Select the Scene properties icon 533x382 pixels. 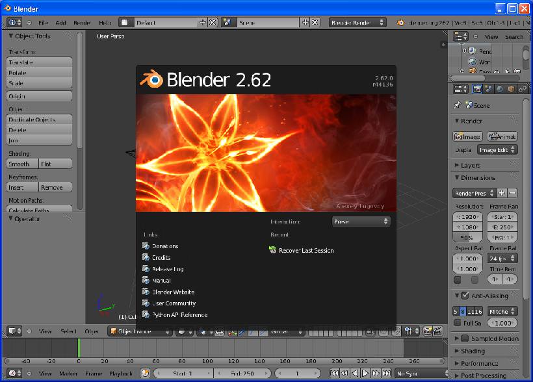click(487, 89)
